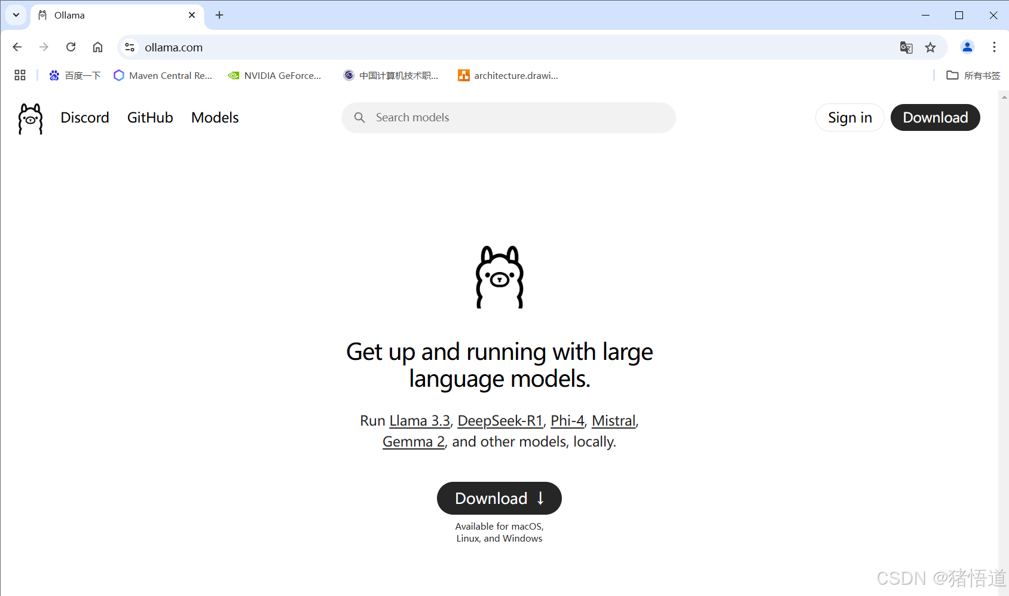Open architecture.drawio bookmark
Image resolution: width=1009 pixels, height=596 pixels.
508,75
